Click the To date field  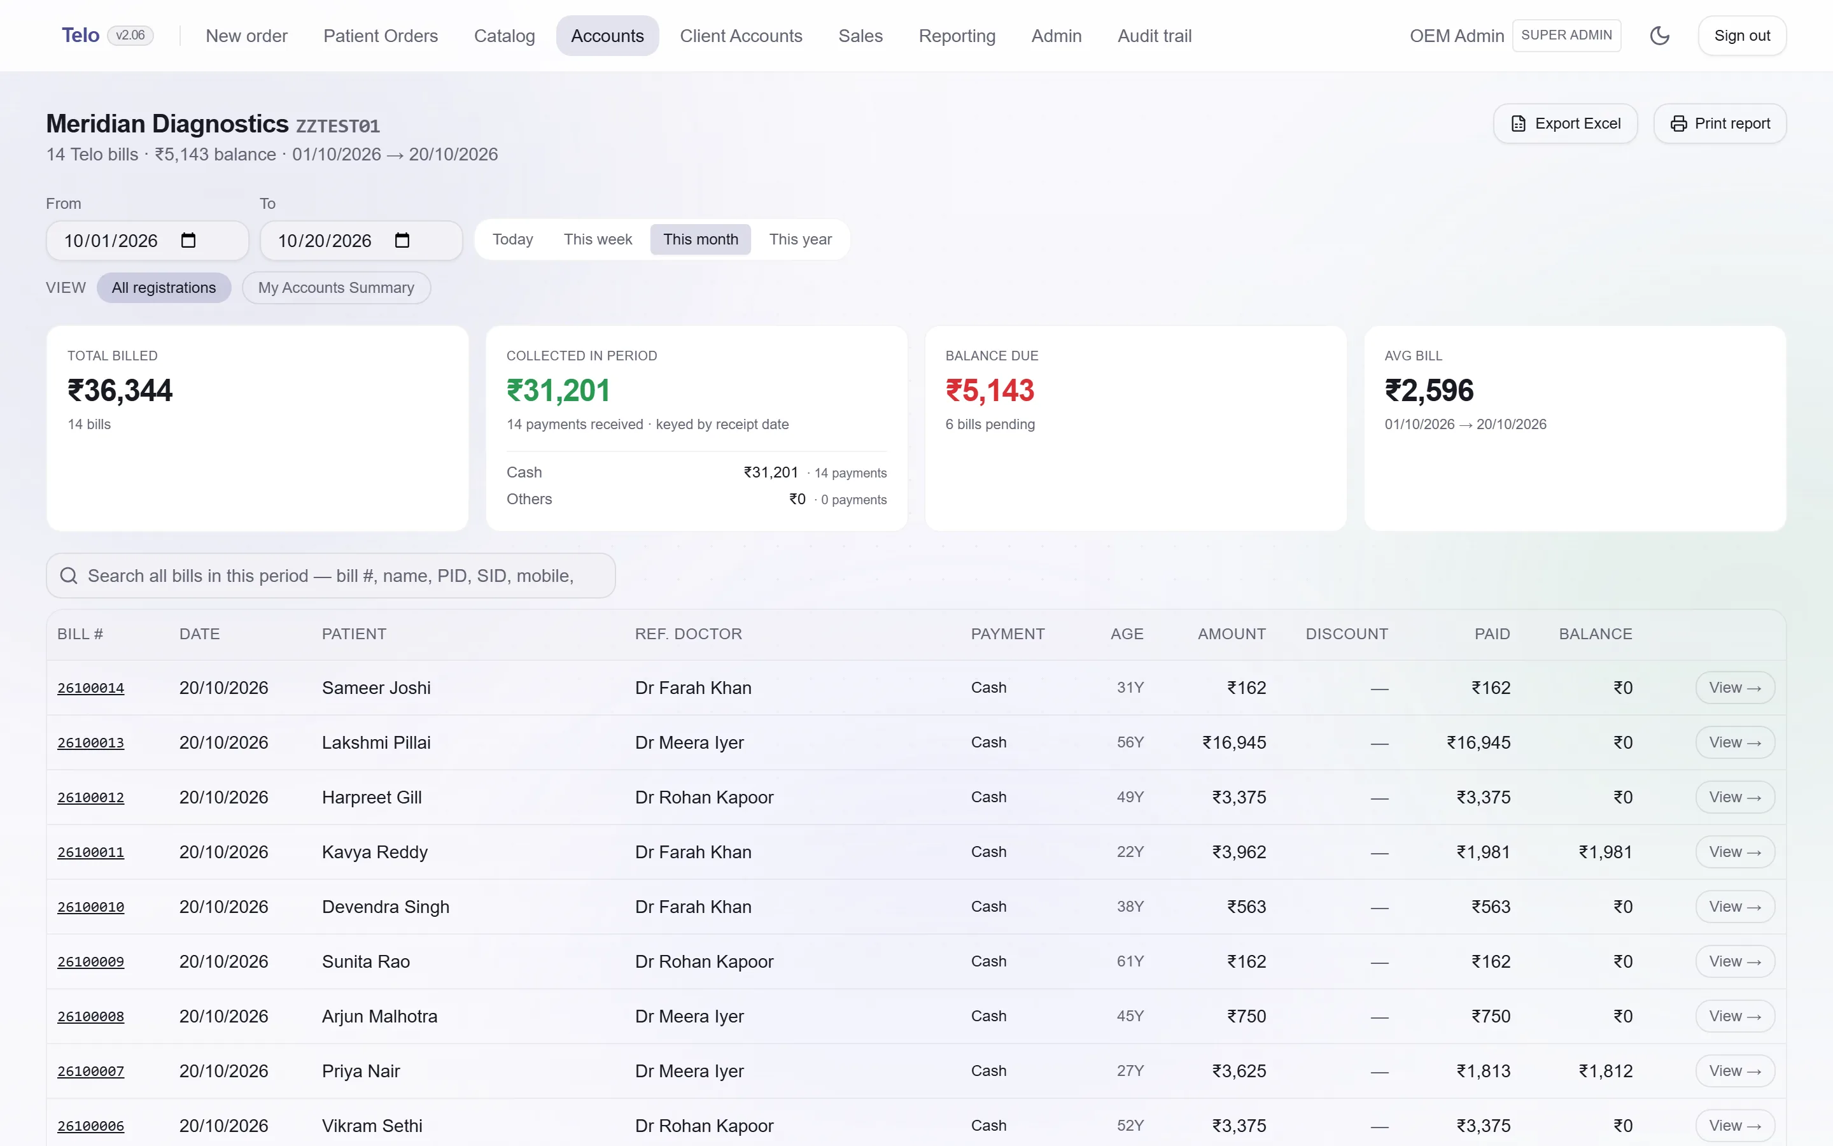tap(360, 240)
